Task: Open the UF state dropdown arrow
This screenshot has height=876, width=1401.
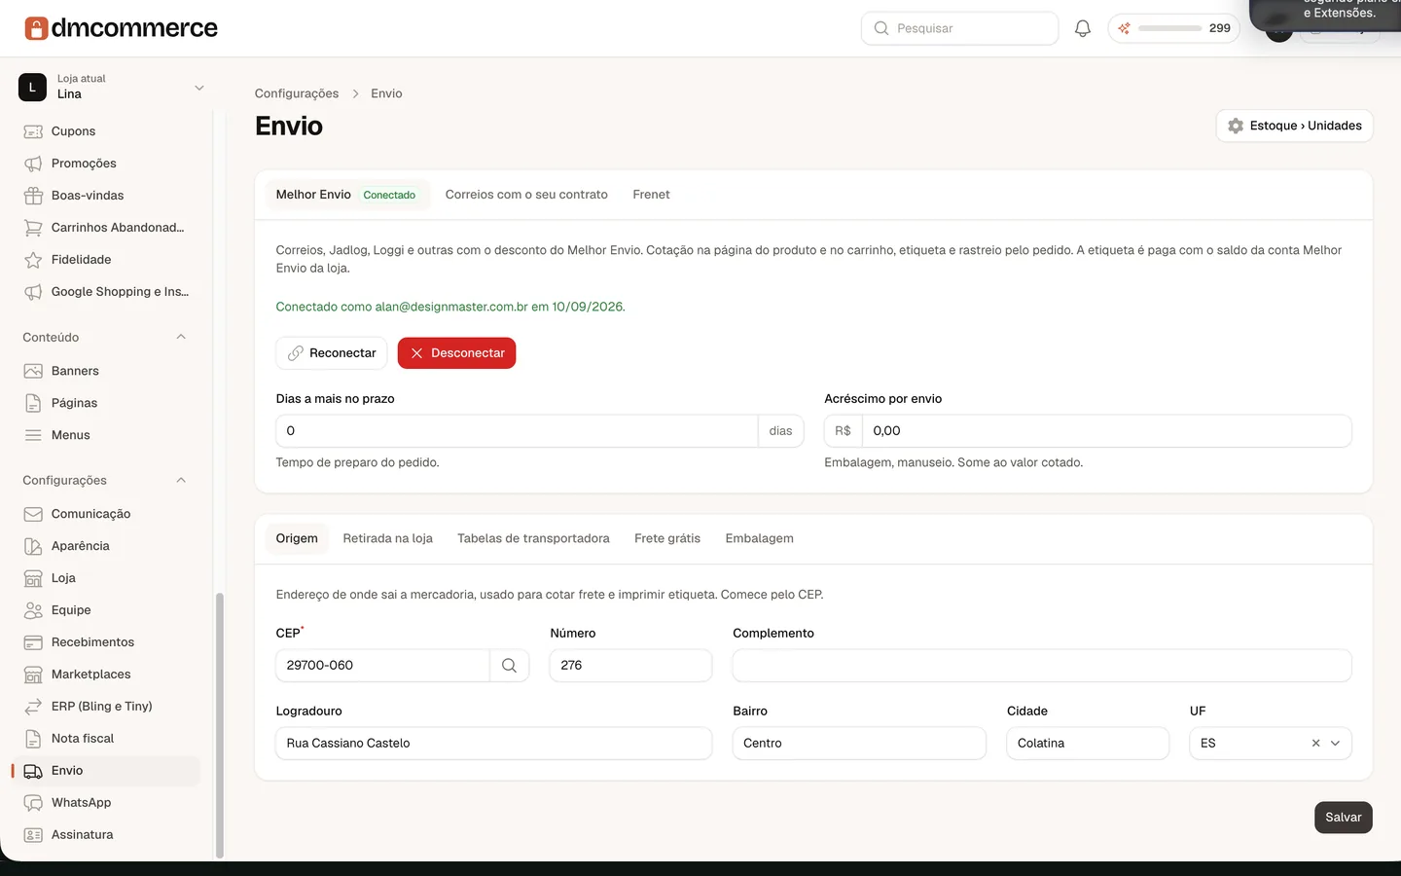Action: tap(1335, 744)
